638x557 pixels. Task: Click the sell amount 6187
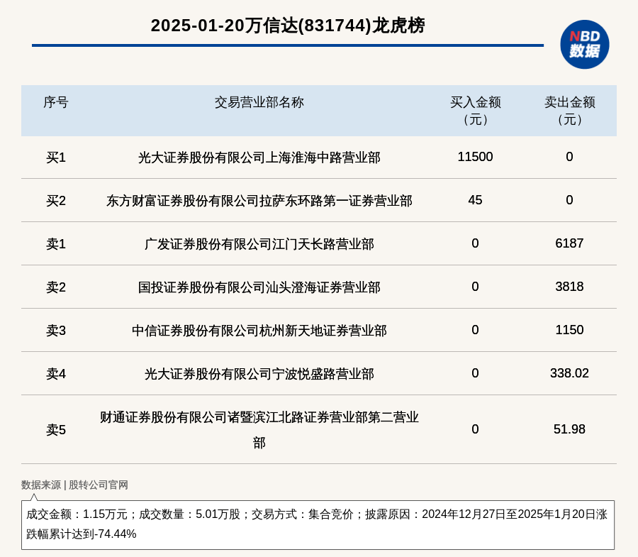pos(570,243)
